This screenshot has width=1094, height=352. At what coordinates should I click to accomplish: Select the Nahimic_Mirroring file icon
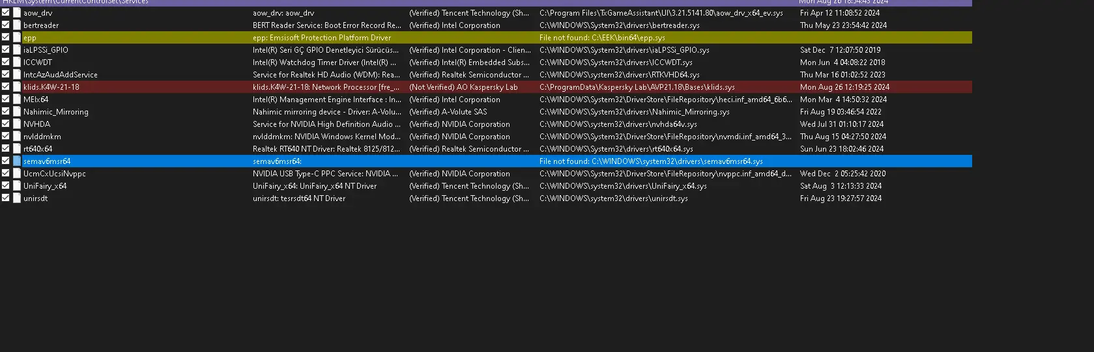(17, 111)
